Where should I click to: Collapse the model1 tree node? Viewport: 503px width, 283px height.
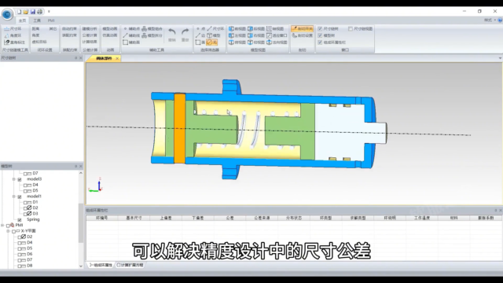pyautogui.click(x=14, y=197)
